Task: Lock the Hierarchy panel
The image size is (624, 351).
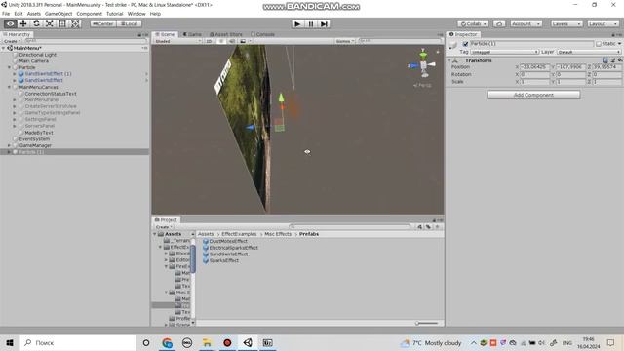Action: tap(139, 35)
